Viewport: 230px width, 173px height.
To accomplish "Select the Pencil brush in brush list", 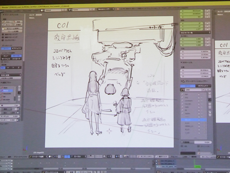I will click(x=7, y=91).
